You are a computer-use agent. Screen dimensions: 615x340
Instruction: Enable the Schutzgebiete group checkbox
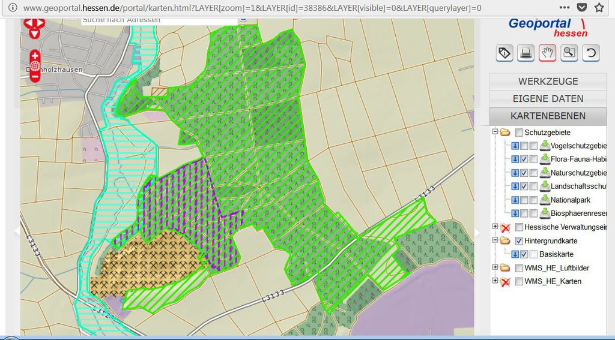pyautogui.click(x=520, y=133)
